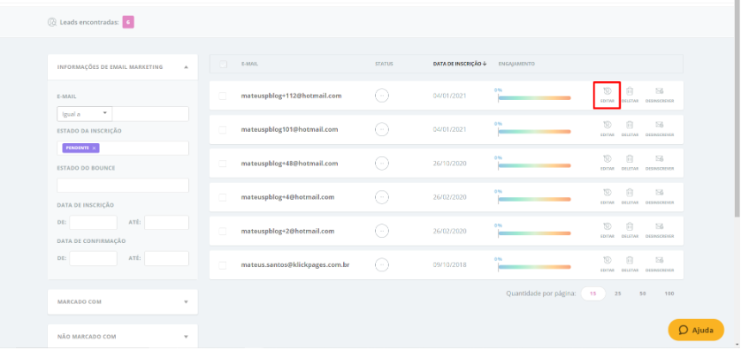This screenshot has width=741, height=350.
Task: Click status icon of mateuspblog+2 row
Action: pos(382,231)
